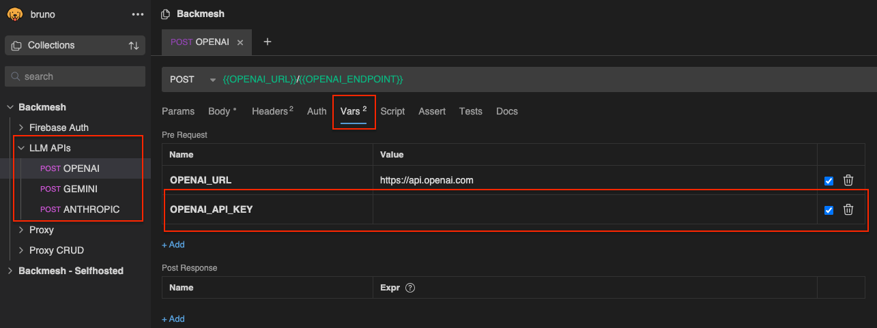Click the Bruno dog logo icon
This screenshot has height=328, width=877.
click(x=15, y=14)
